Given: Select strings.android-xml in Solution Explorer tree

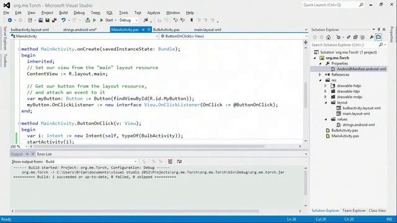Looking at the screenshot, I should (x=359, y=125).
